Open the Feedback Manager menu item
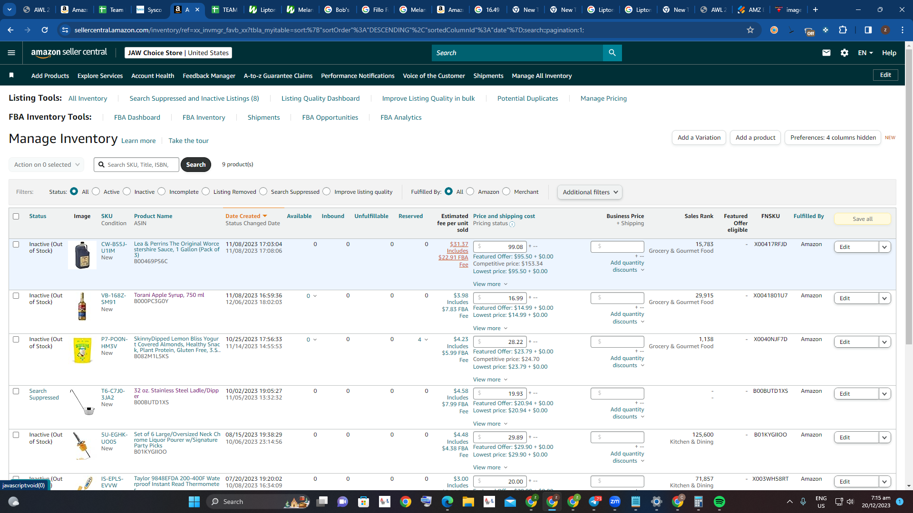This screenshot has height=513, width=913. coord(209,76)
